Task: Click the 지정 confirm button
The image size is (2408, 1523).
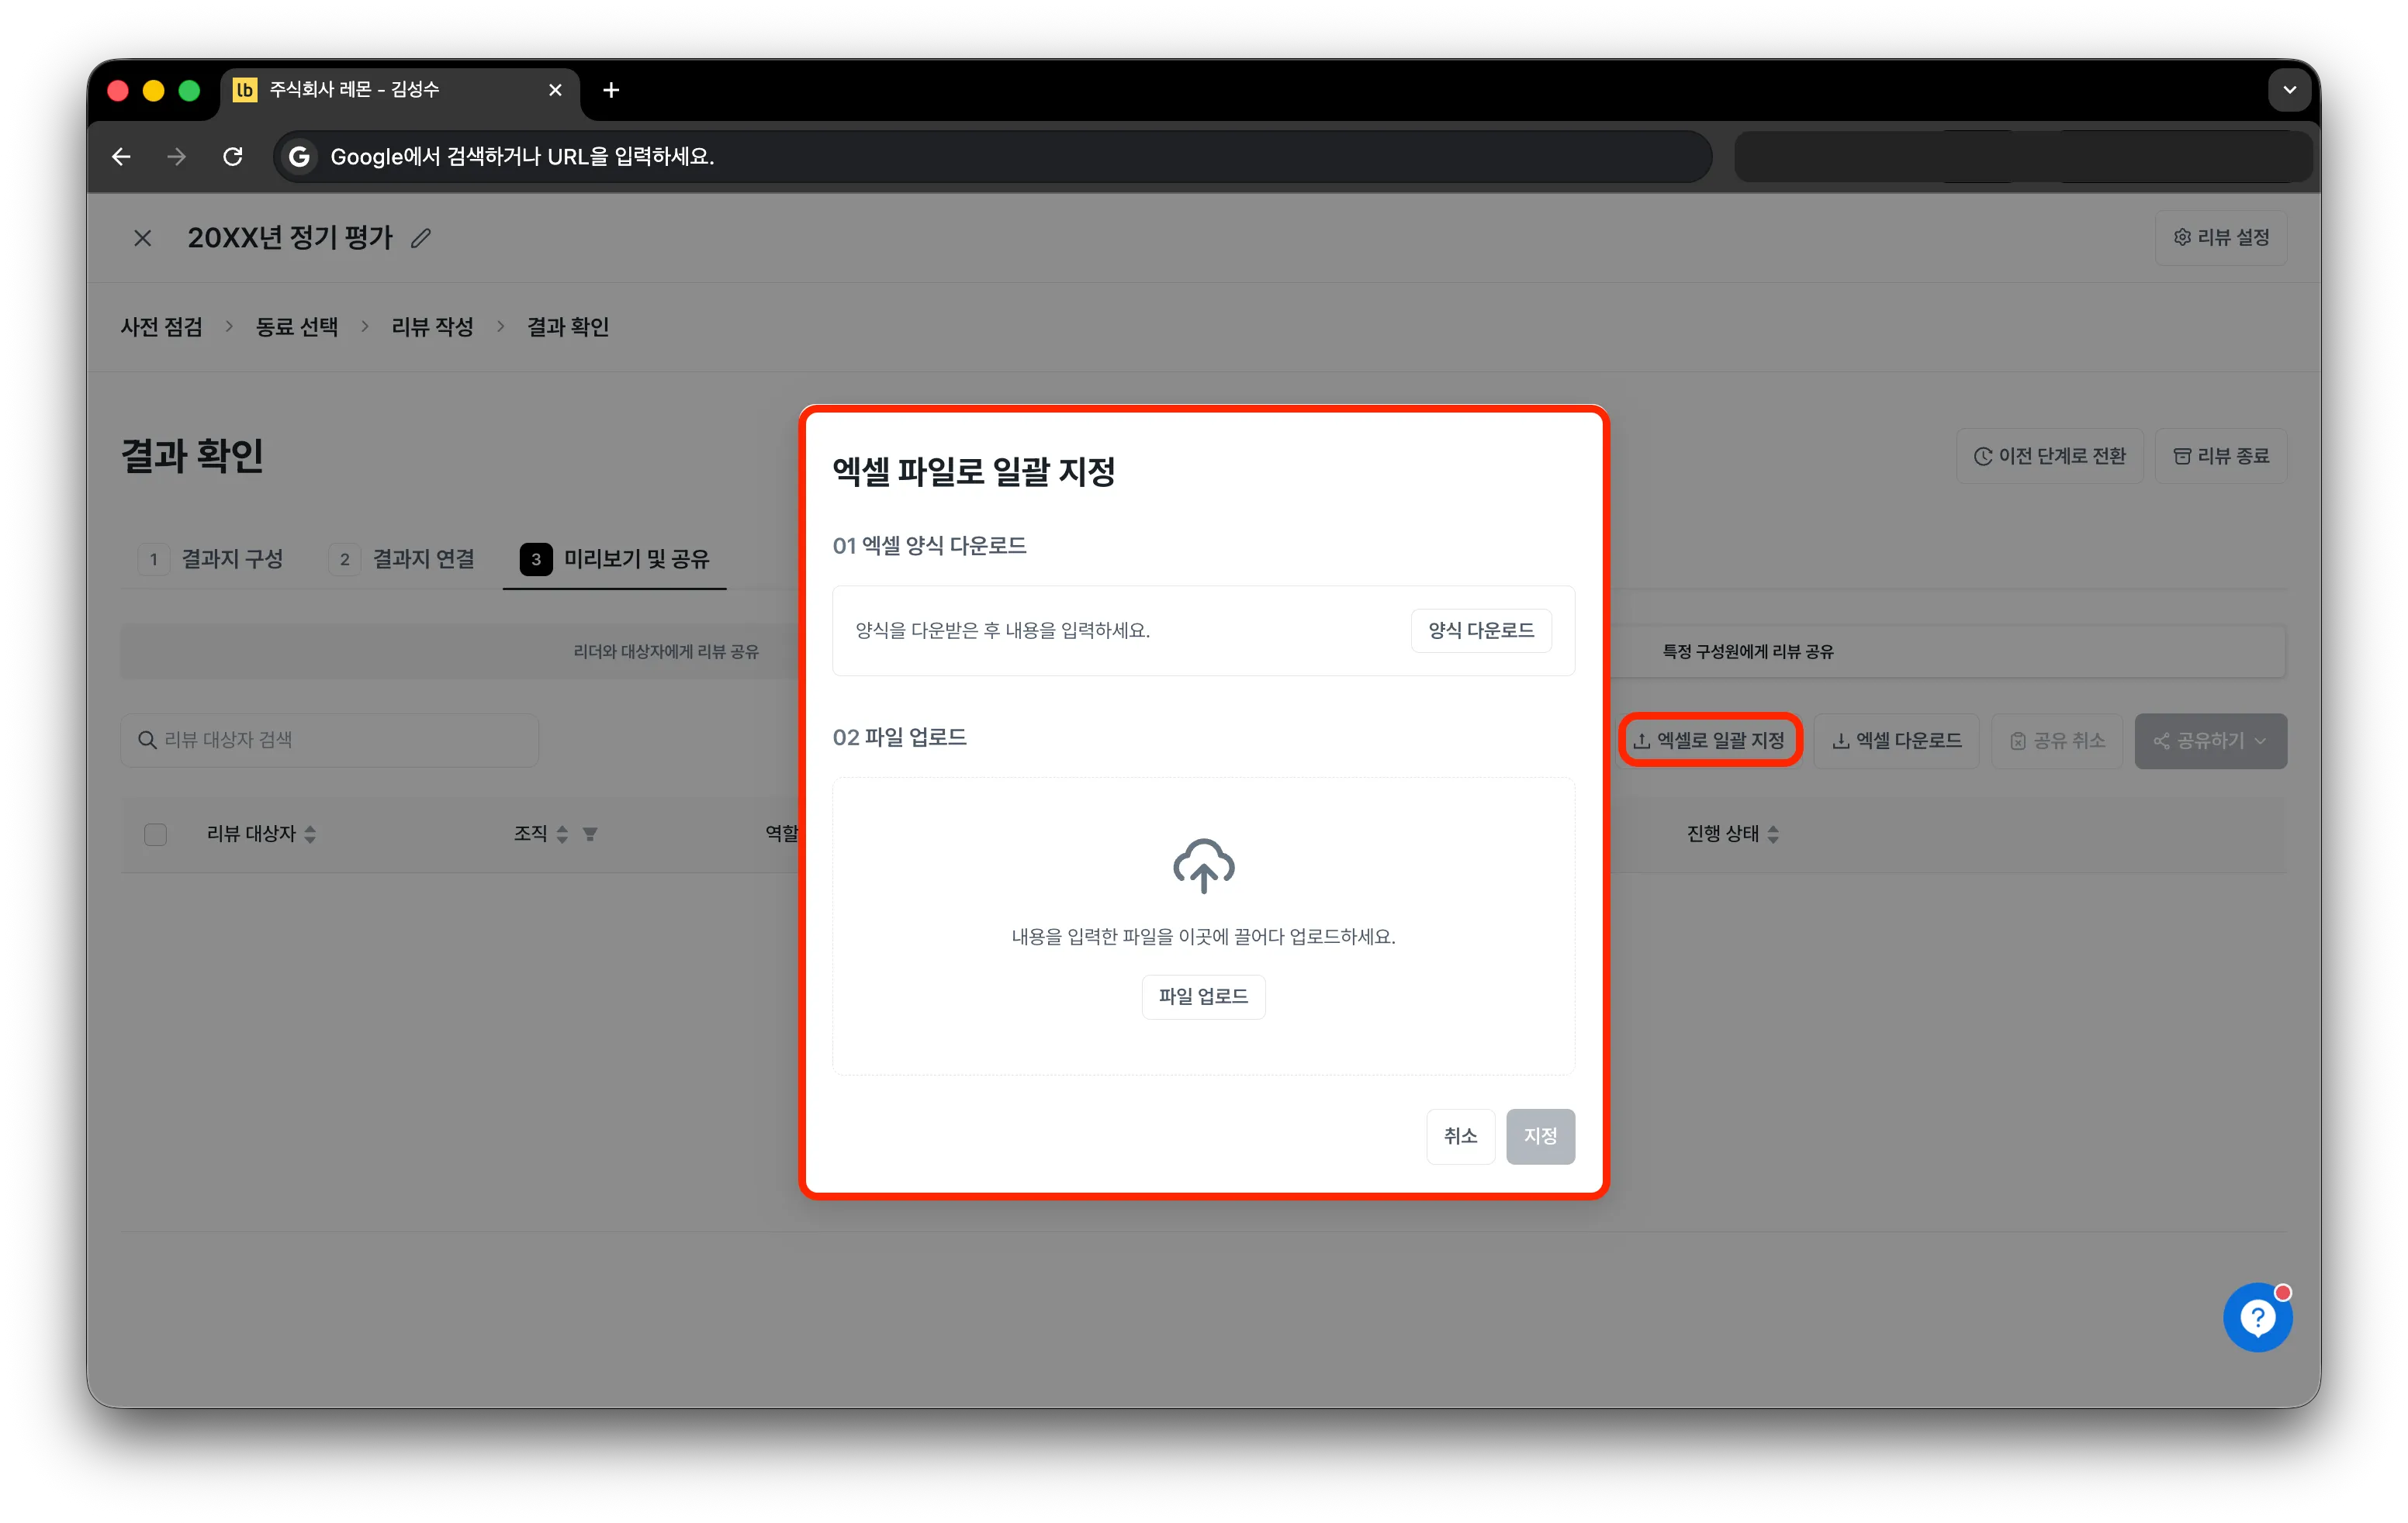Action: pos(1540,1136)
